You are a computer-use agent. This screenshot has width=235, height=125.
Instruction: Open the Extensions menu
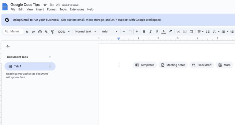pyautogui.click(x=77, y=9)
